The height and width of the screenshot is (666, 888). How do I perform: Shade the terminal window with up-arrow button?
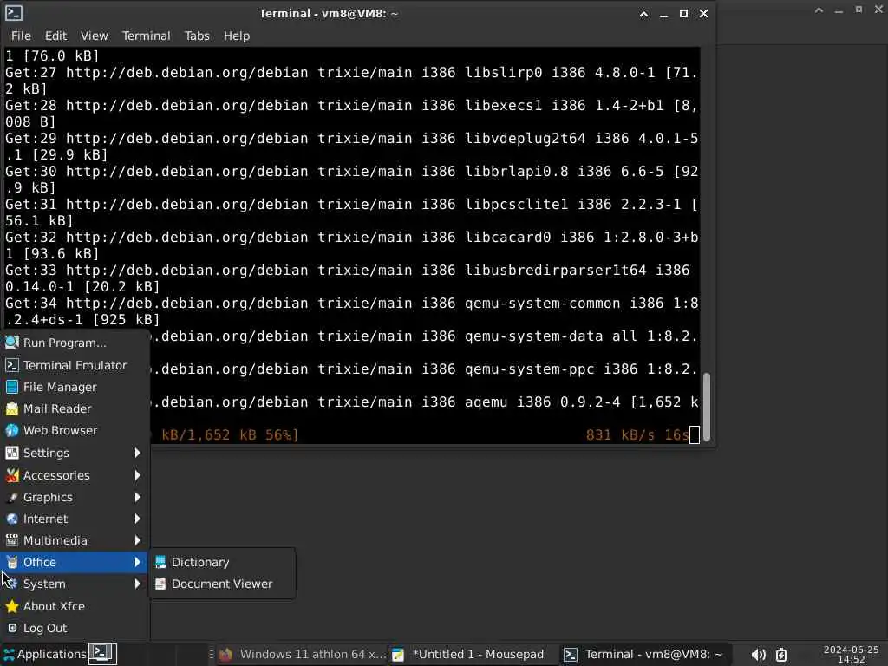point(644,14)
